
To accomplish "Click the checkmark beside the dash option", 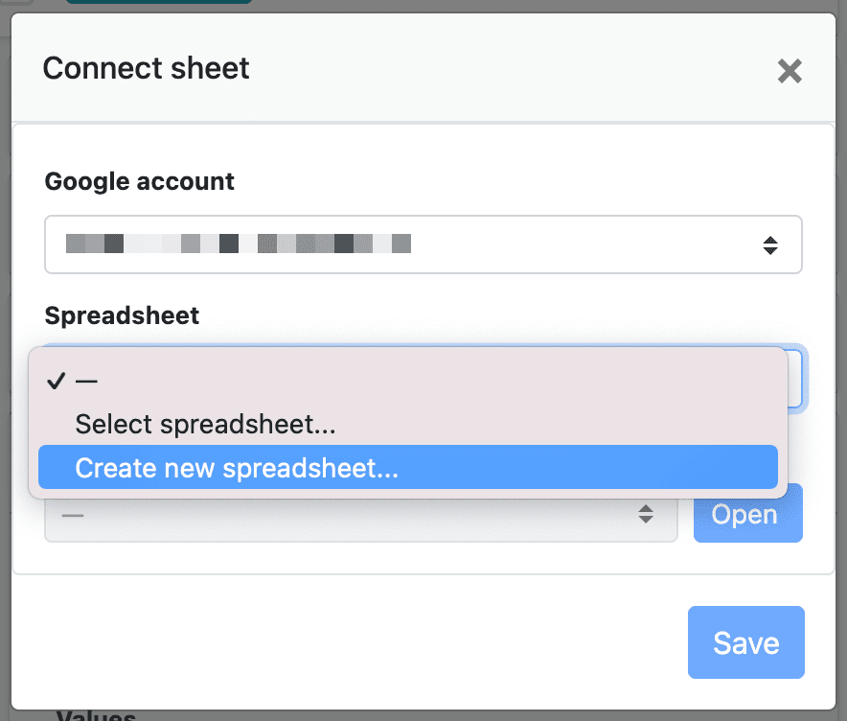I will [x=57, y=381].
